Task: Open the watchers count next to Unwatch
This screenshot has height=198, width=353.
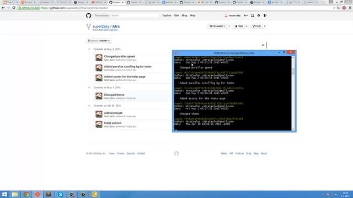Action: 229,26
